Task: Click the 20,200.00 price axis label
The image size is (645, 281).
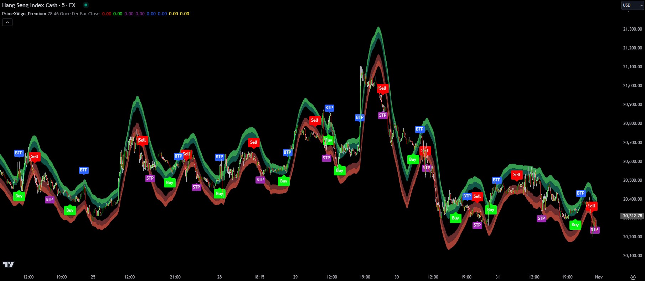Action: click(x=633, y=237)
